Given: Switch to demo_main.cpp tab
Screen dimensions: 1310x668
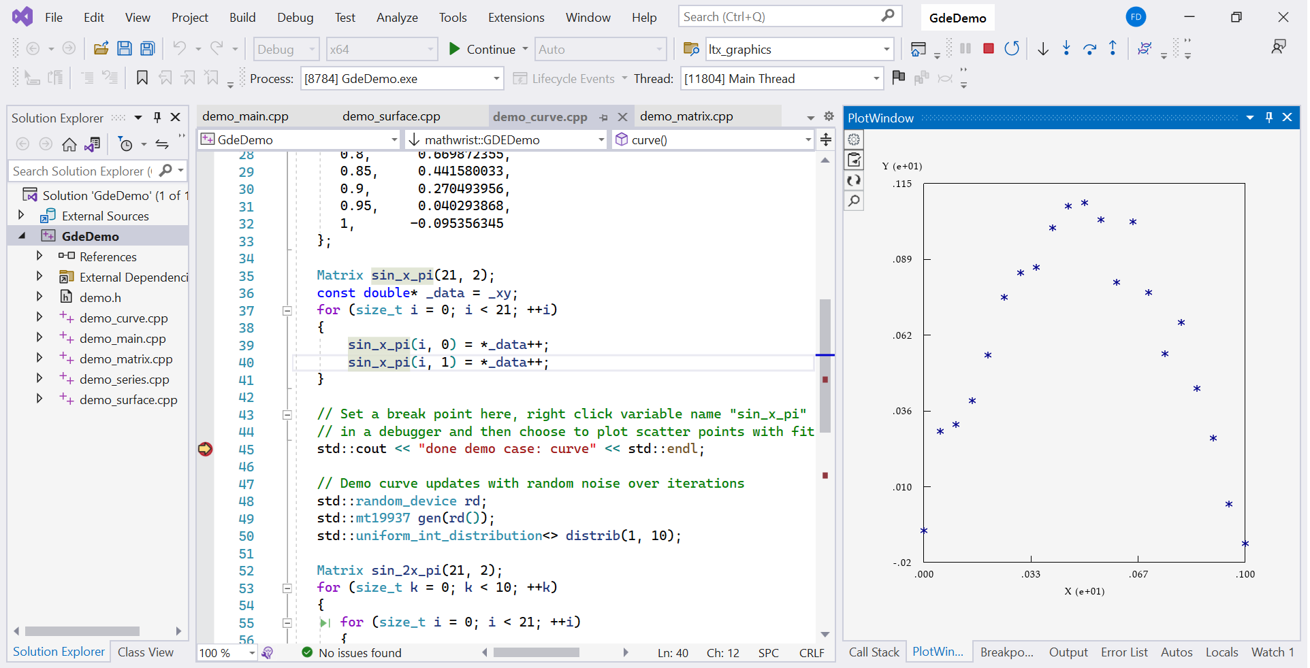Looking at the screenshot, I should coord(245,116).
